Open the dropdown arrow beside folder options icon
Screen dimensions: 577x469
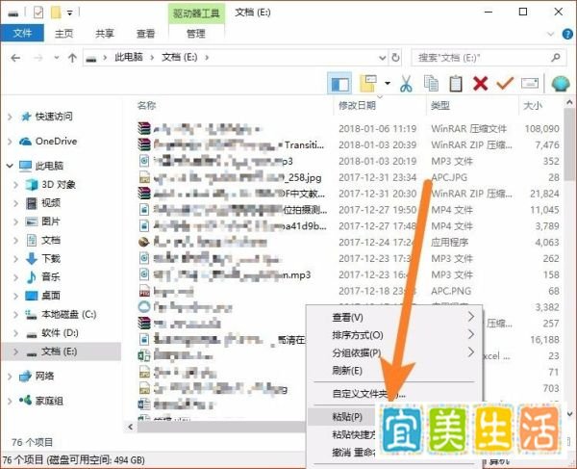click(x=388, y=83)
